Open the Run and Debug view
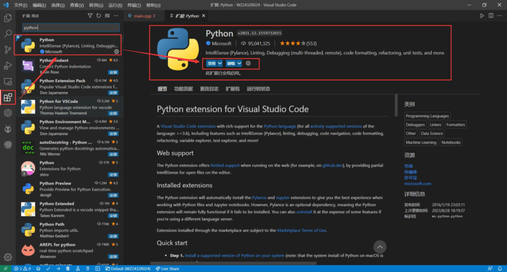507x272 pixels. click(8, 65)
